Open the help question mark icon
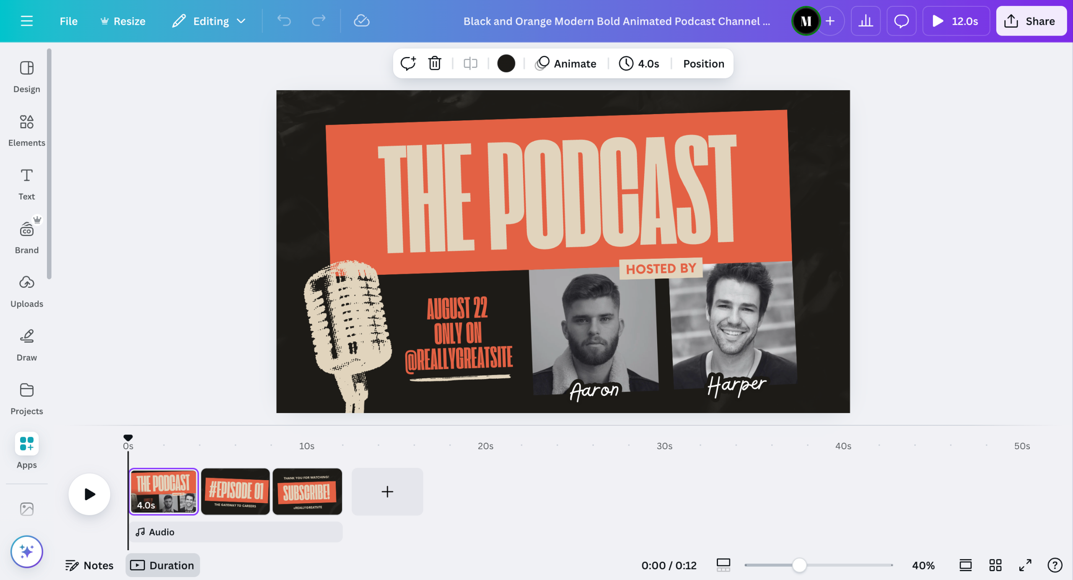 1055,565
